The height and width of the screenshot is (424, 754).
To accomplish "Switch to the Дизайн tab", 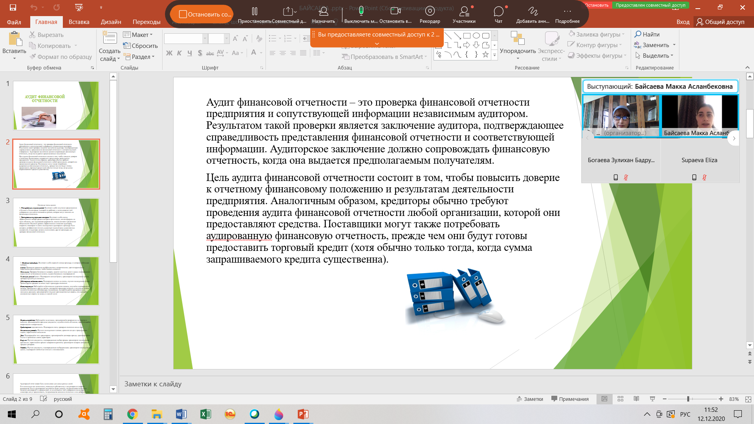I will [x=111, y=22].
